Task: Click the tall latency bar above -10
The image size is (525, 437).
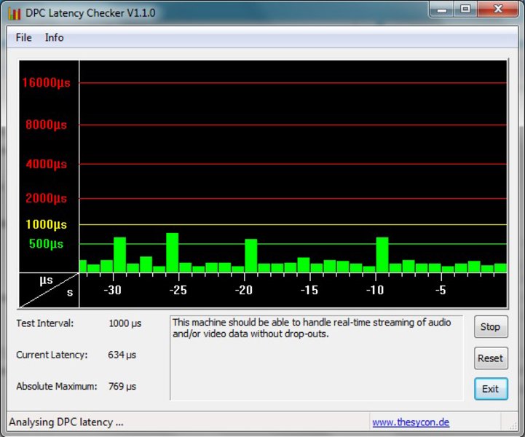Action: point(382,254)
